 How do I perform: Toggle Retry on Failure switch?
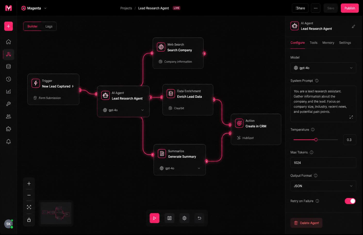tap(350, 201)
